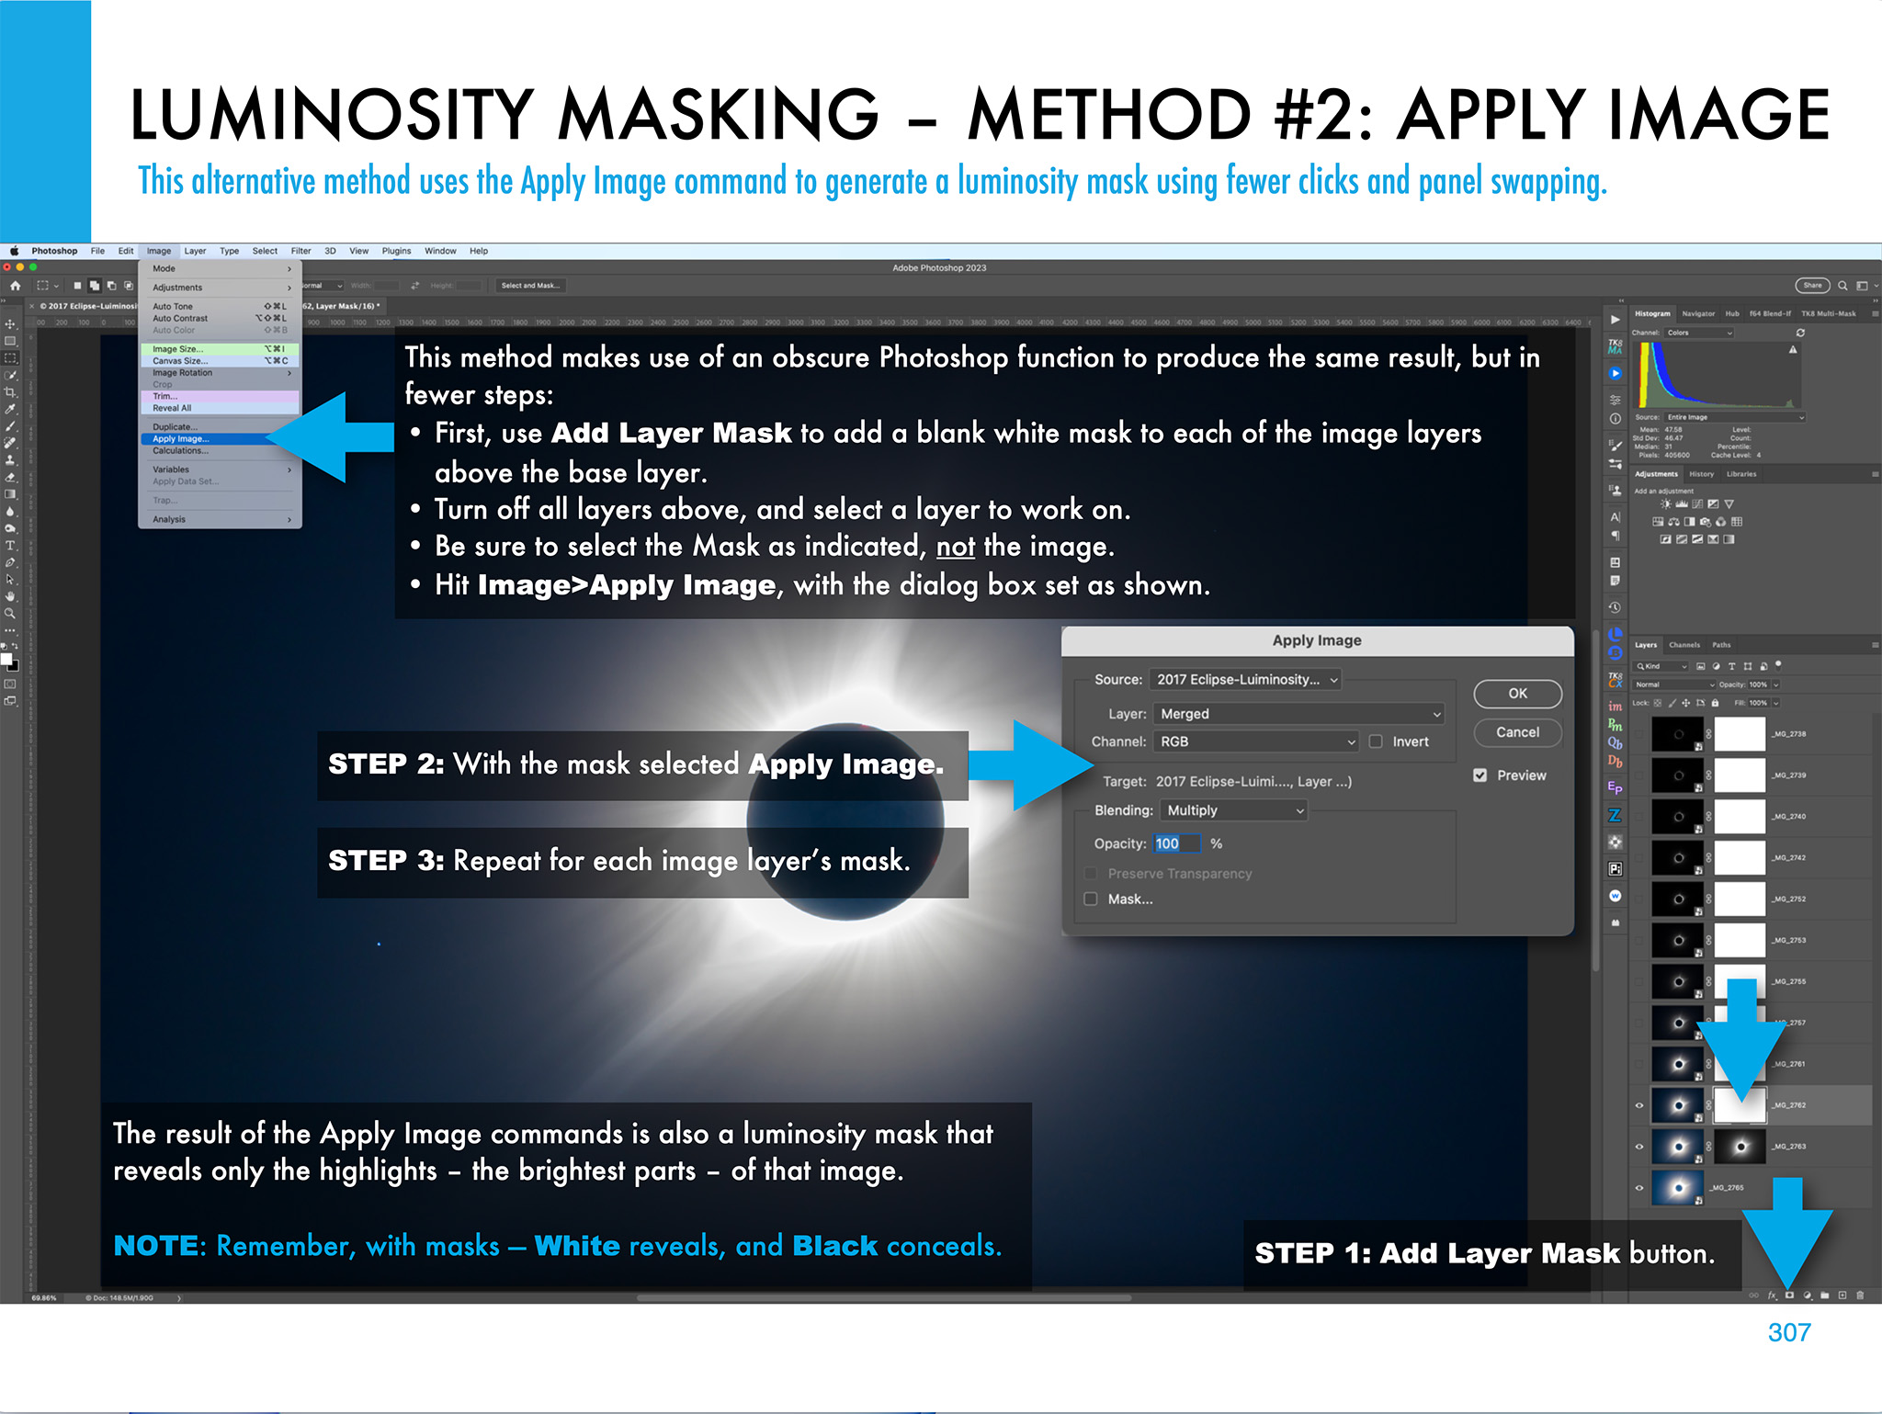This screenshot has height=1414, width=1882.
Task: Click the Add Layer Mask button
Action: pos(1789,1295)
